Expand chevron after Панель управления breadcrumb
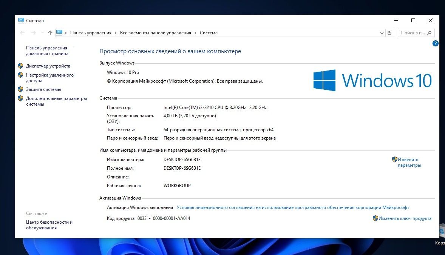445x255 pixels. click(116, 33)
